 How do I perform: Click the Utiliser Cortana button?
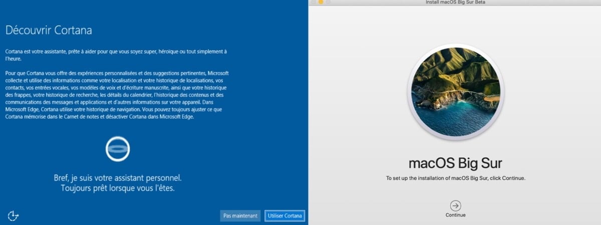click(x=285, y=216)
